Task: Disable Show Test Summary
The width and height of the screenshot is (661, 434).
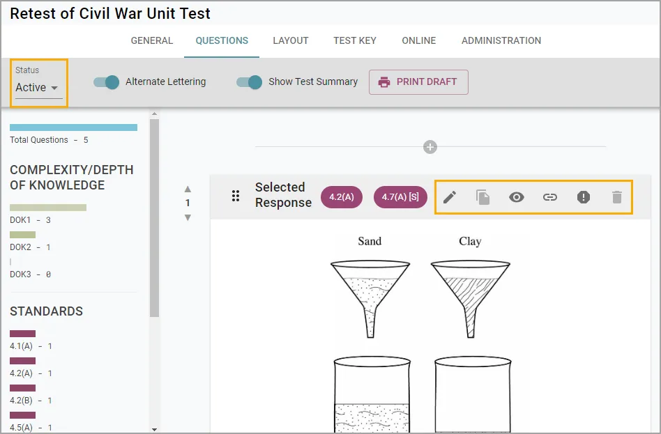Action: [x=249, y=82]
